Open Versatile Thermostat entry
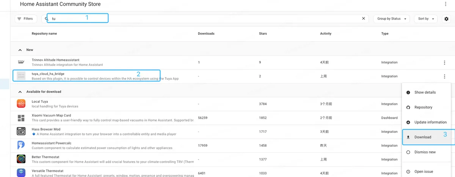This screenshot has width=455, height=177. 206,172
